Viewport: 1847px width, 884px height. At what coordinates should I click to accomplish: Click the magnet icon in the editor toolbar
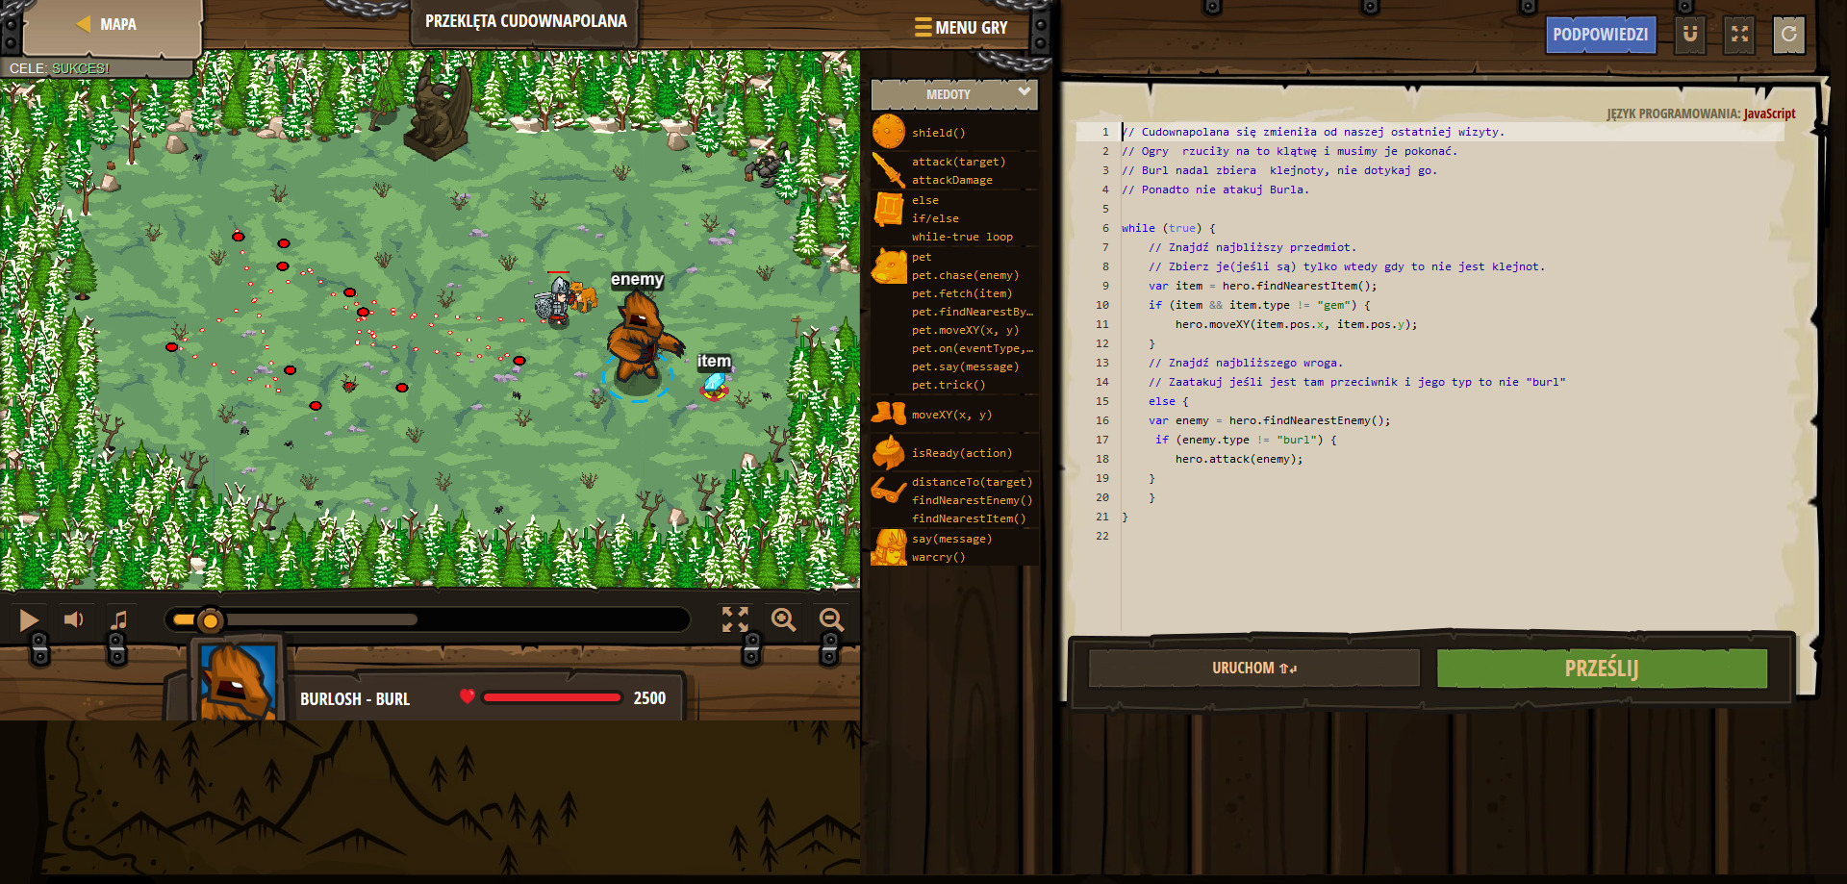coord(1690,35)
